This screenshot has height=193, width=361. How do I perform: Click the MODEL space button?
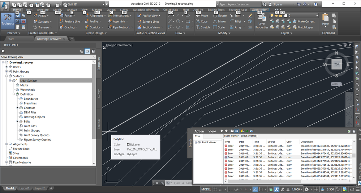[206, 189]
